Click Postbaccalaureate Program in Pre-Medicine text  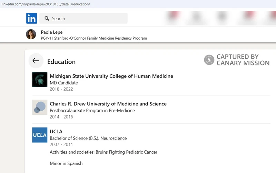(92, 111)
